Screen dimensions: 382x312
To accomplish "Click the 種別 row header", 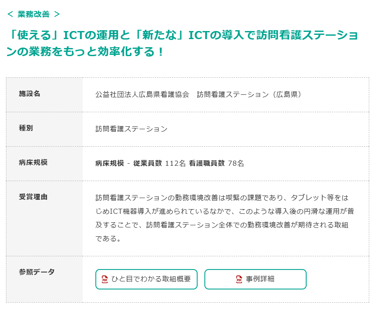I will [26, 128].
